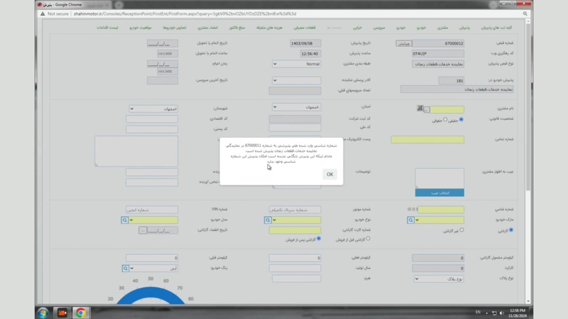568x319 pixels.
Task: Click the icon next to شماره شاسی field
Action: pos(412,209)
